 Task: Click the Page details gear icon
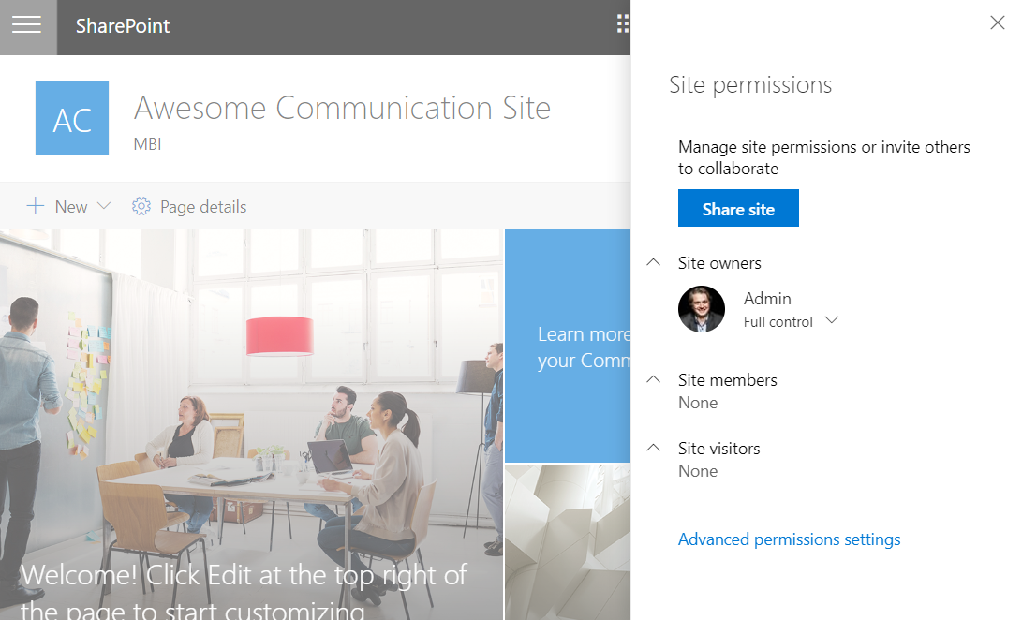[141, 206]
